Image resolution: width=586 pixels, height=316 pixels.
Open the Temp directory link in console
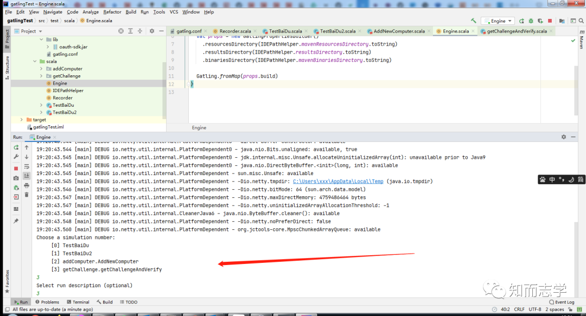[x=338, y=181]
